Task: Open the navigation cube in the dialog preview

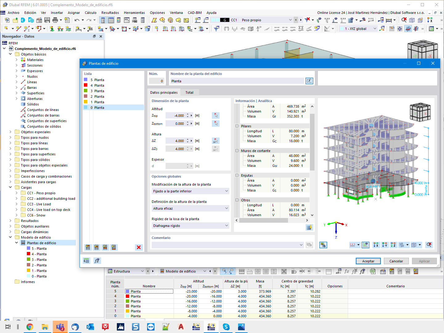Action: [420, 113]
